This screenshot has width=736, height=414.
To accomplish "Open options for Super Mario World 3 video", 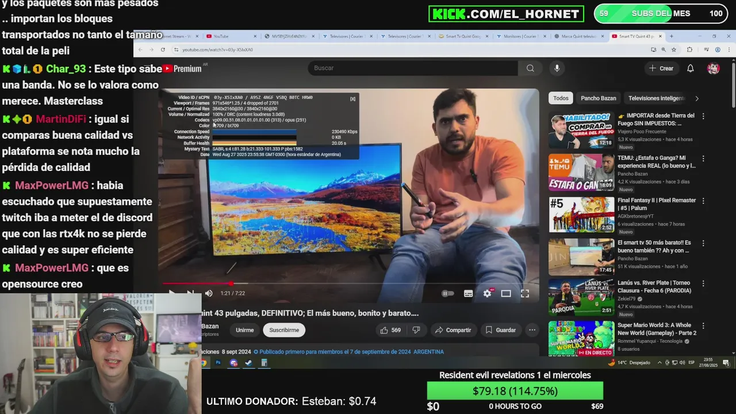I will (x=703, y=325).
